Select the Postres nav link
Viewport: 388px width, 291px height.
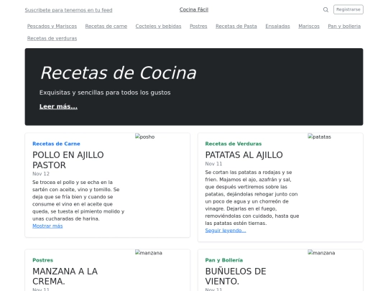pos(198,27)
